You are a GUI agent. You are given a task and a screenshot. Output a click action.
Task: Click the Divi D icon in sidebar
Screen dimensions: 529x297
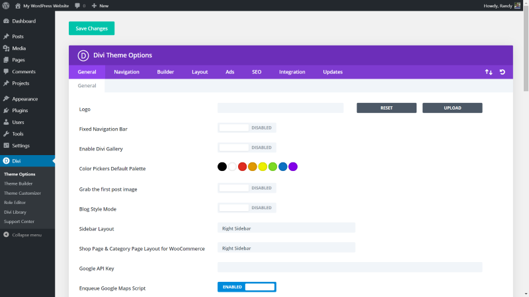[6, 161]
